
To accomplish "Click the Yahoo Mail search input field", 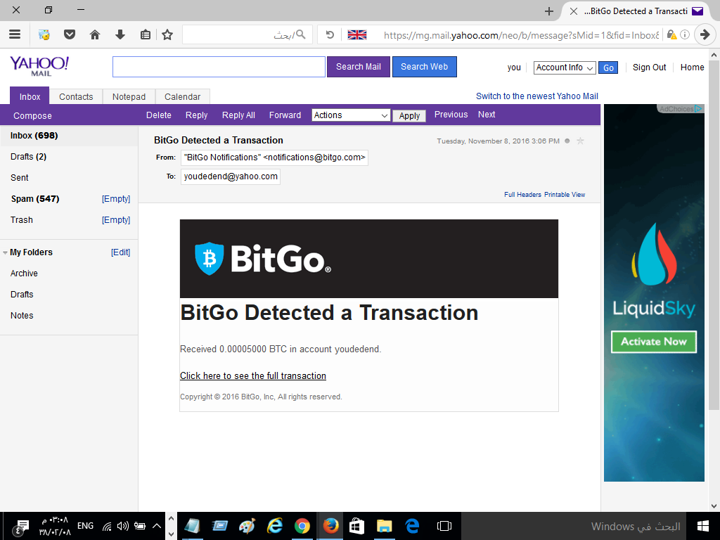I will coord(219,67).
